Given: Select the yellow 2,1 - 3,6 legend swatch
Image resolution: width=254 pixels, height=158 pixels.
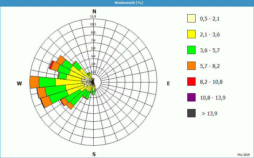Looking at the screenshot, I should [x=191, y=34].
